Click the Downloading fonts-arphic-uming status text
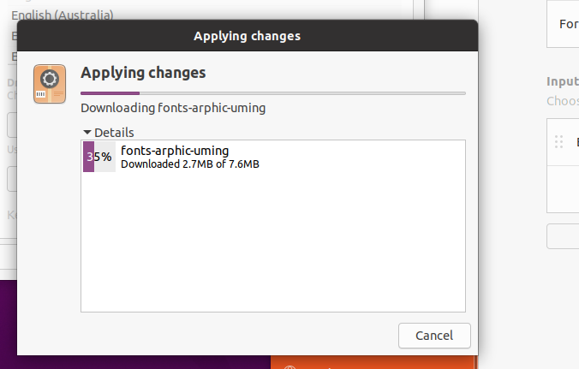This screenshot has width=579, height=369. click(173, 108)
